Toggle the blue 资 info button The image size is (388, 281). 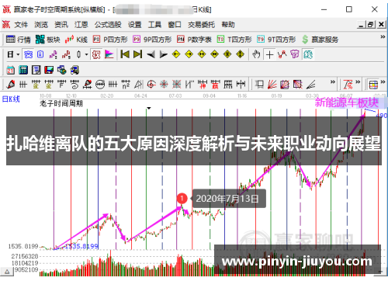click(x=28, y=54)
